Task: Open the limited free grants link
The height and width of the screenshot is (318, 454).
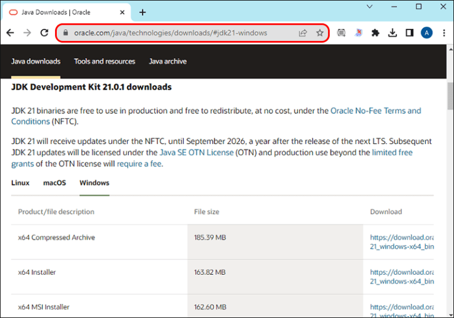Action: coord(393,153)
